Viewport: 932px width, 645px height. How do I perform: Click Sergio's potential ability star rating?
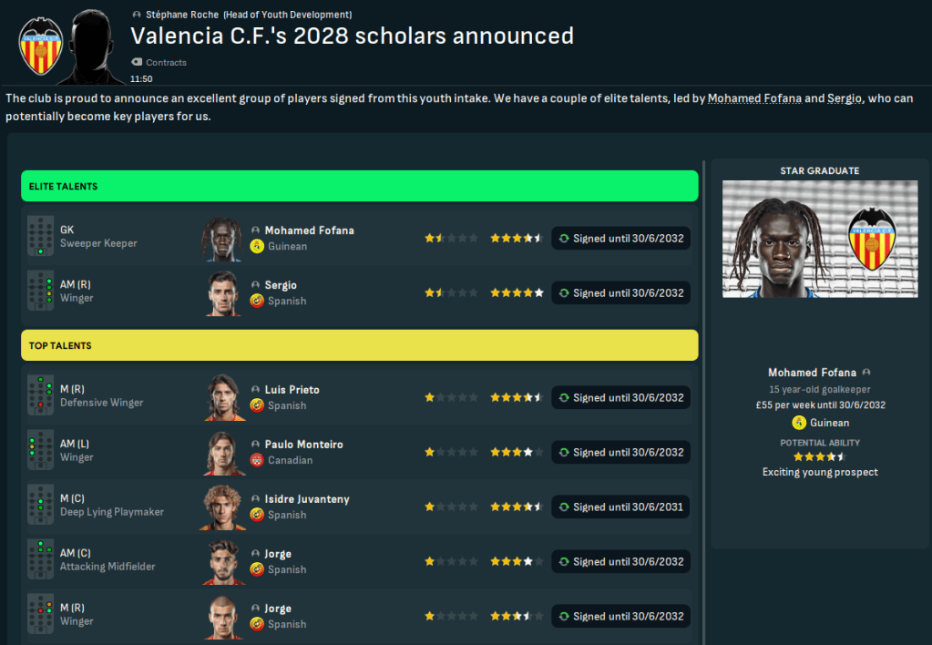516,293
